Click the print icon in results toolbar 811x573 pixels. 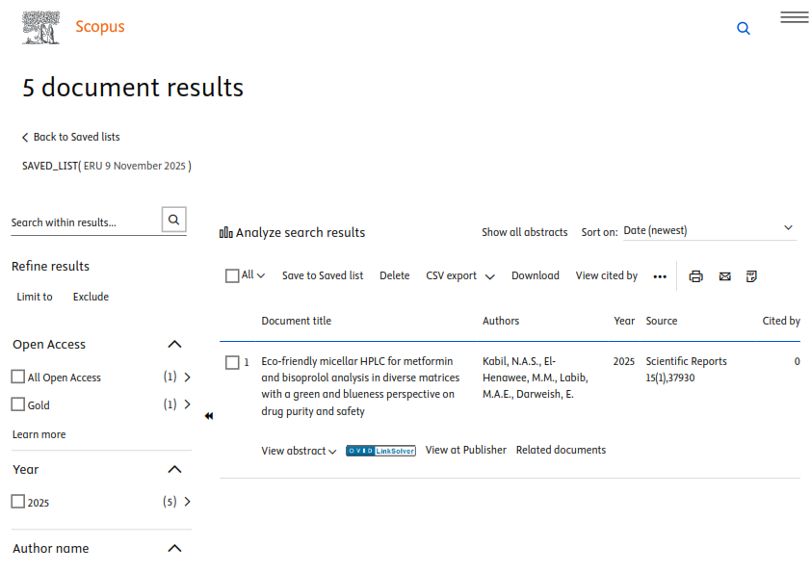click(x=695, y=276)
